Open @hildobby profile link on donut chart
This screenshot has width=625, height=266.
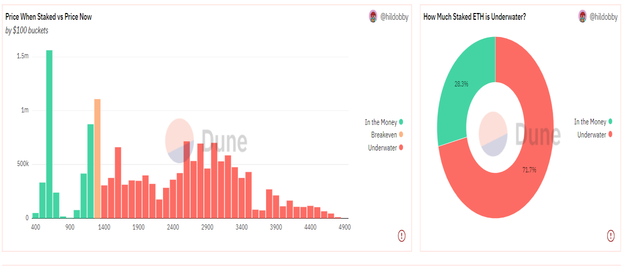pos(604,17)
